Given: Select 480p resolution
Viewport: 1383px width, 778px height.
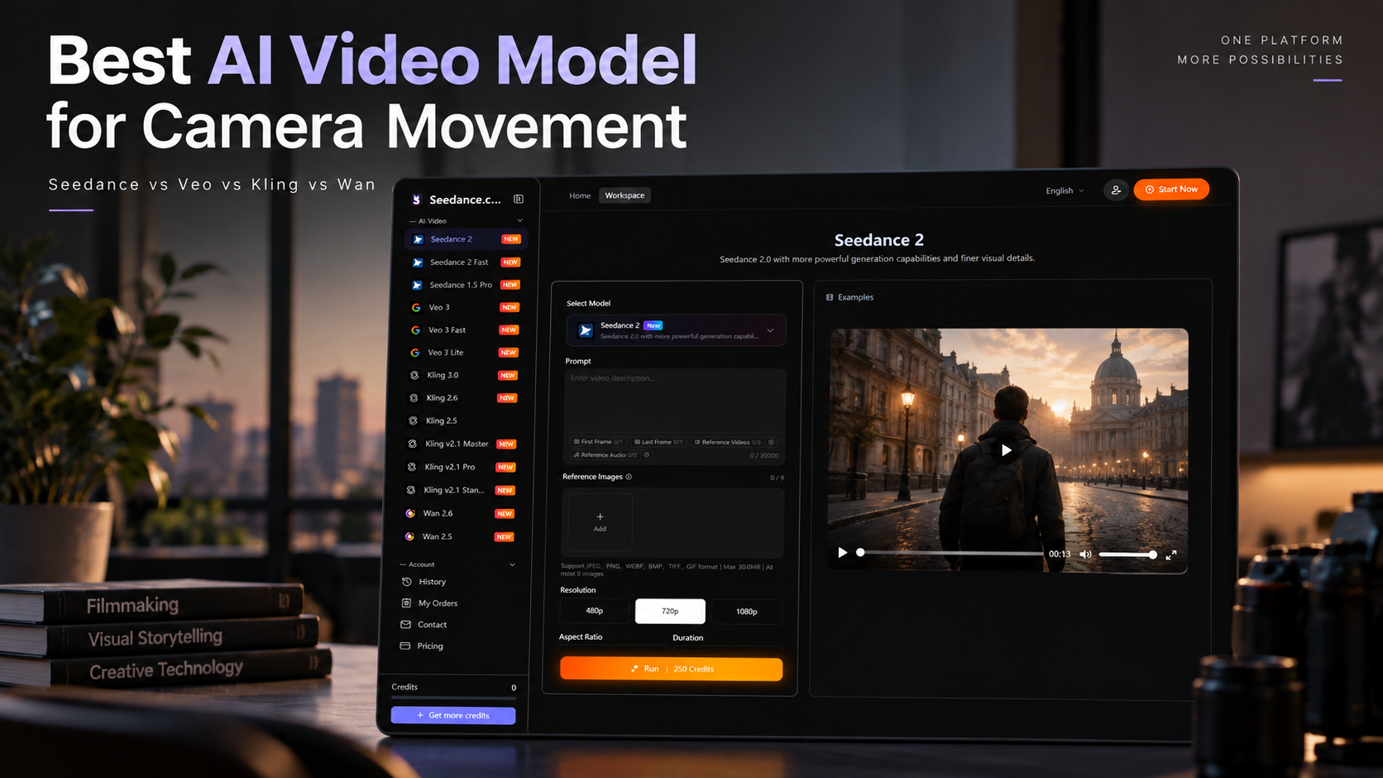Looking at the screenshot, I should [594, 611].
